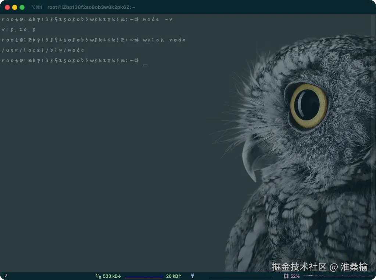Click the network download icon beside 533 kB
376x280 pixels.
pyautogui.click(x=99, y=276)
